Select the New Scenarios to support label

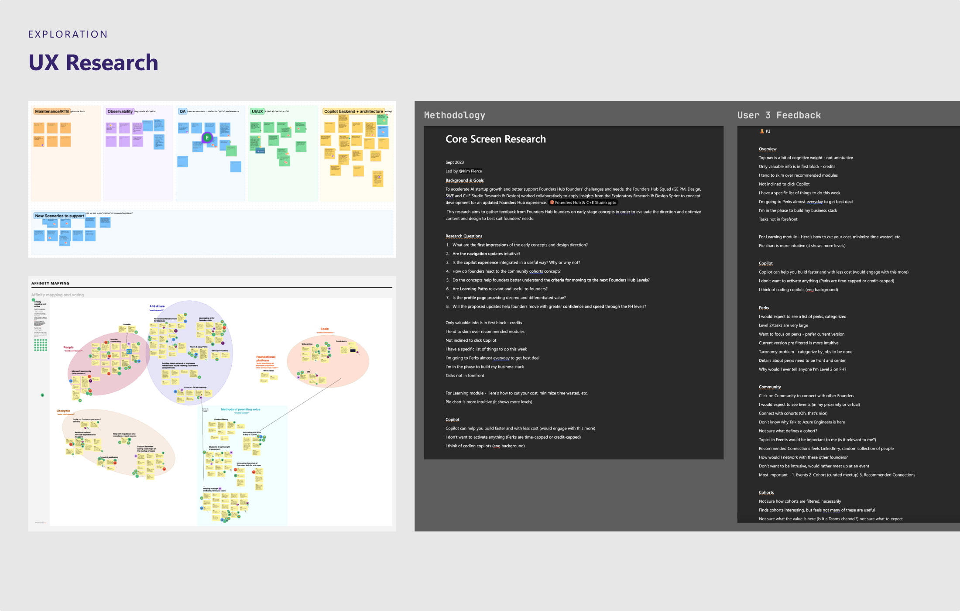click(x=59, y=216)
